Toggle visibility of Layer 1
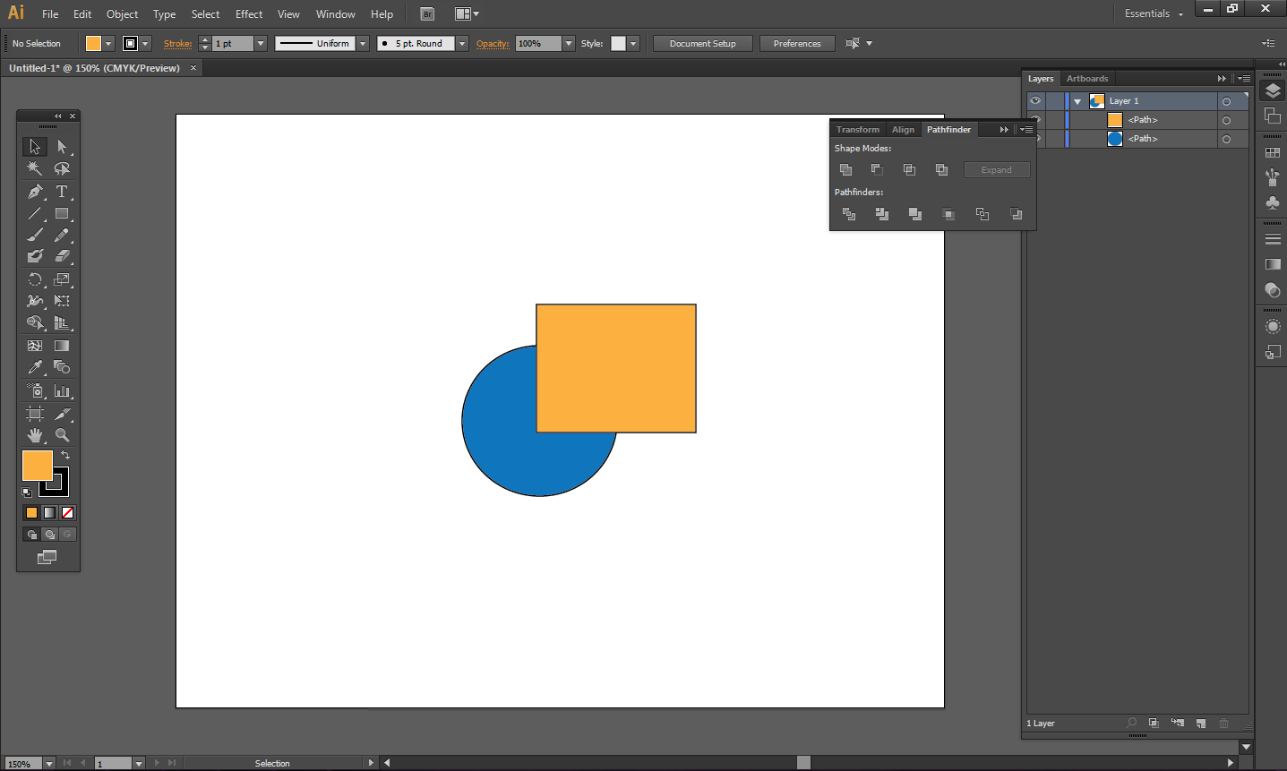This screenshot has width=1287, height=771. (1035, 100)
